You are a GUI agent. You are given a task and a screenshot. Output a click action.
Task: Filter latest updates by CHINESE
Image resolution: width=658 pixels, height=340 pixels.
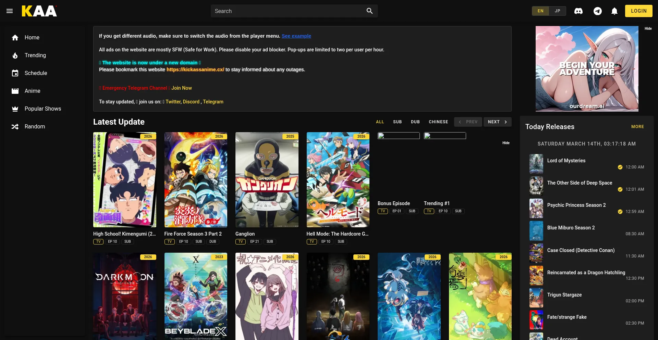point(438,122)
